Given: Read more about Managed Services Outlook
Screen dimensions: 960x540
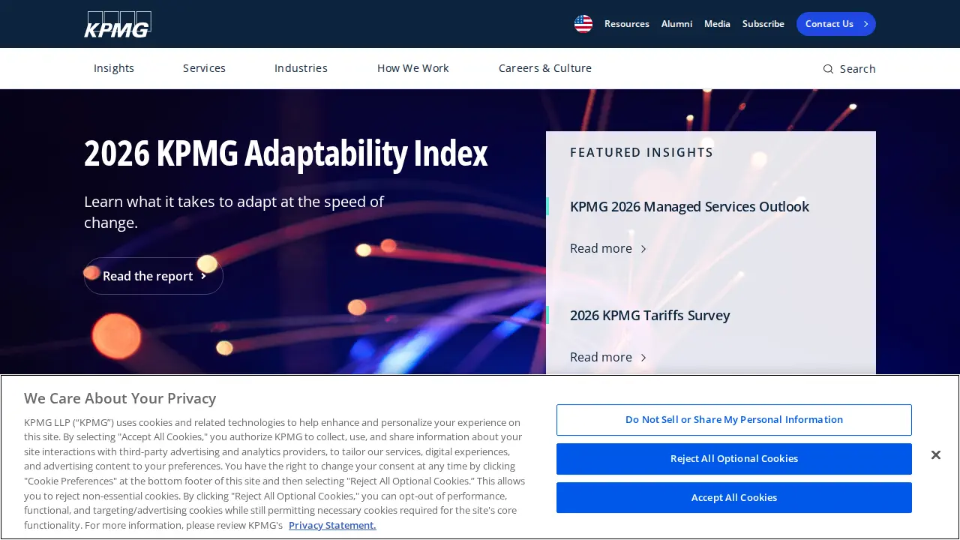Looking at the screenshot, I should pyautogui.click(x=608, y=248).
